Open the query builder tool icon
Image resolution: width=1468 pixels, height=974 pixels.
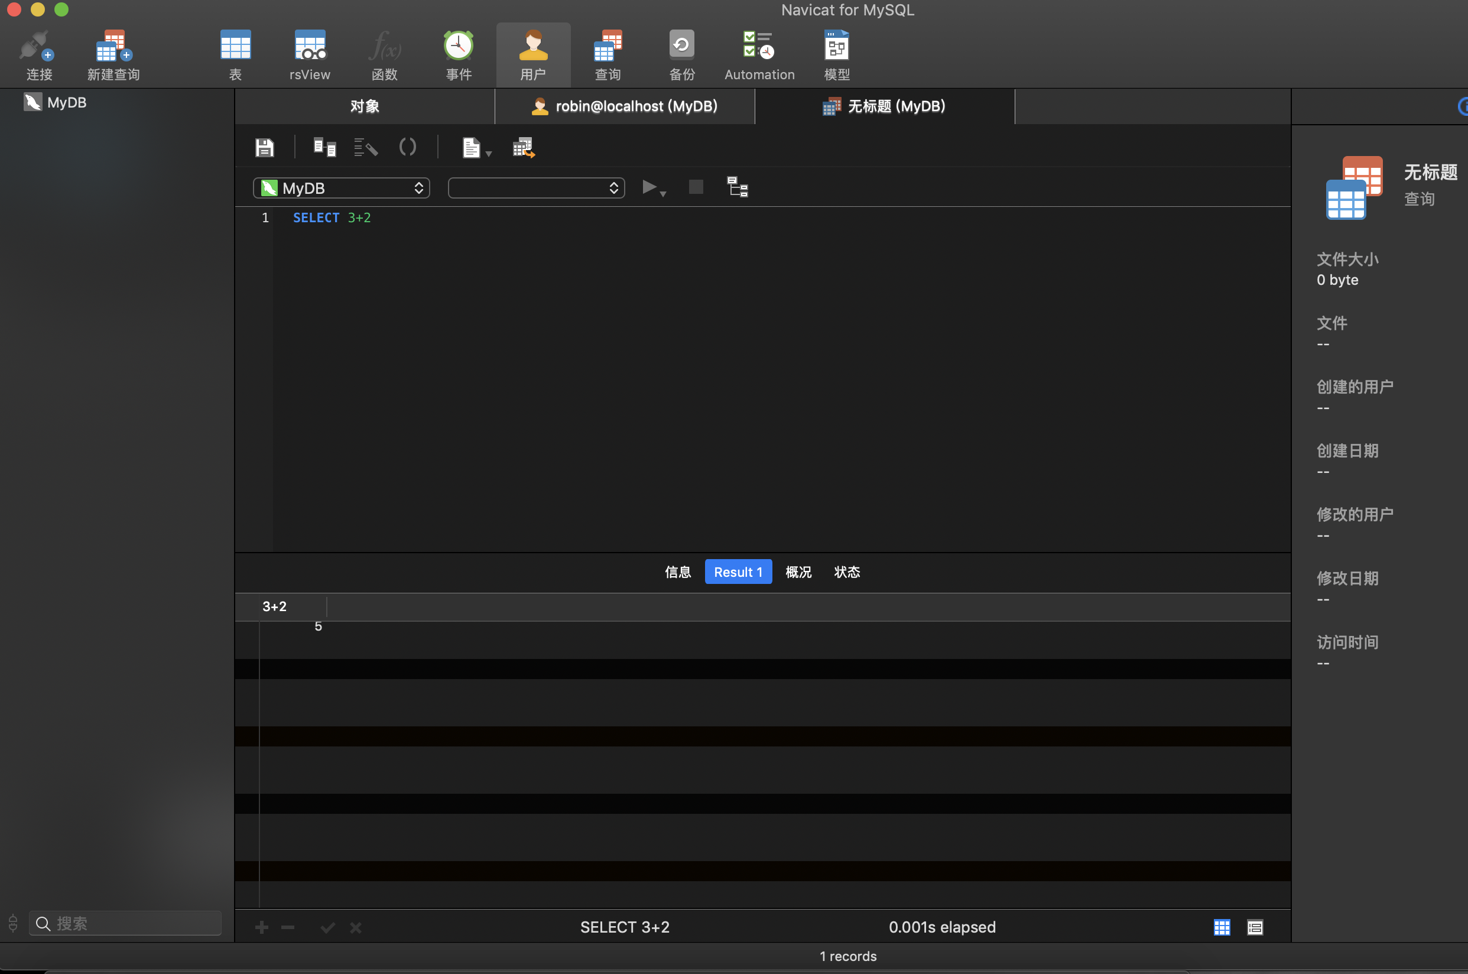325,147
